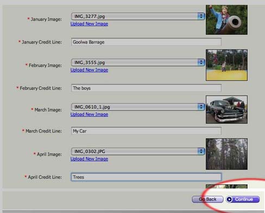Select the partially visible May image thumbnail
The height and width of the screenshot is (213, 265).
coord(226,186)
